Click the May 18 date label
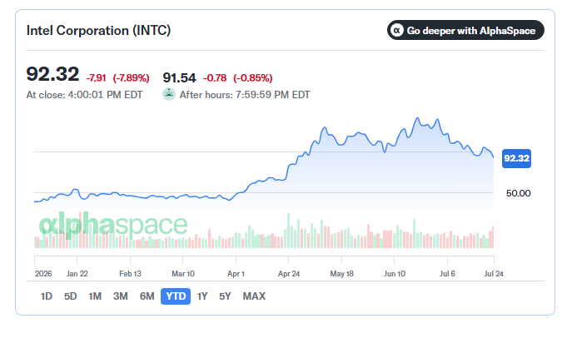Viewport: 562px width, 338px height. click(x=341, y=274)
